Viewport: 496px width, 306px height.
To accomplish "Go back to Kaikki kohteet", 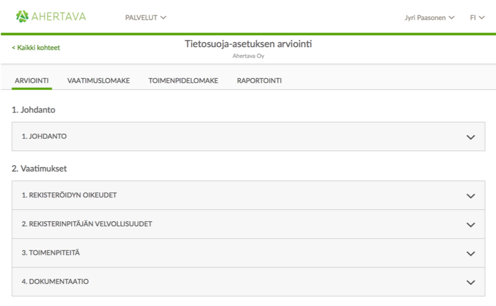I will pos(36,48).
